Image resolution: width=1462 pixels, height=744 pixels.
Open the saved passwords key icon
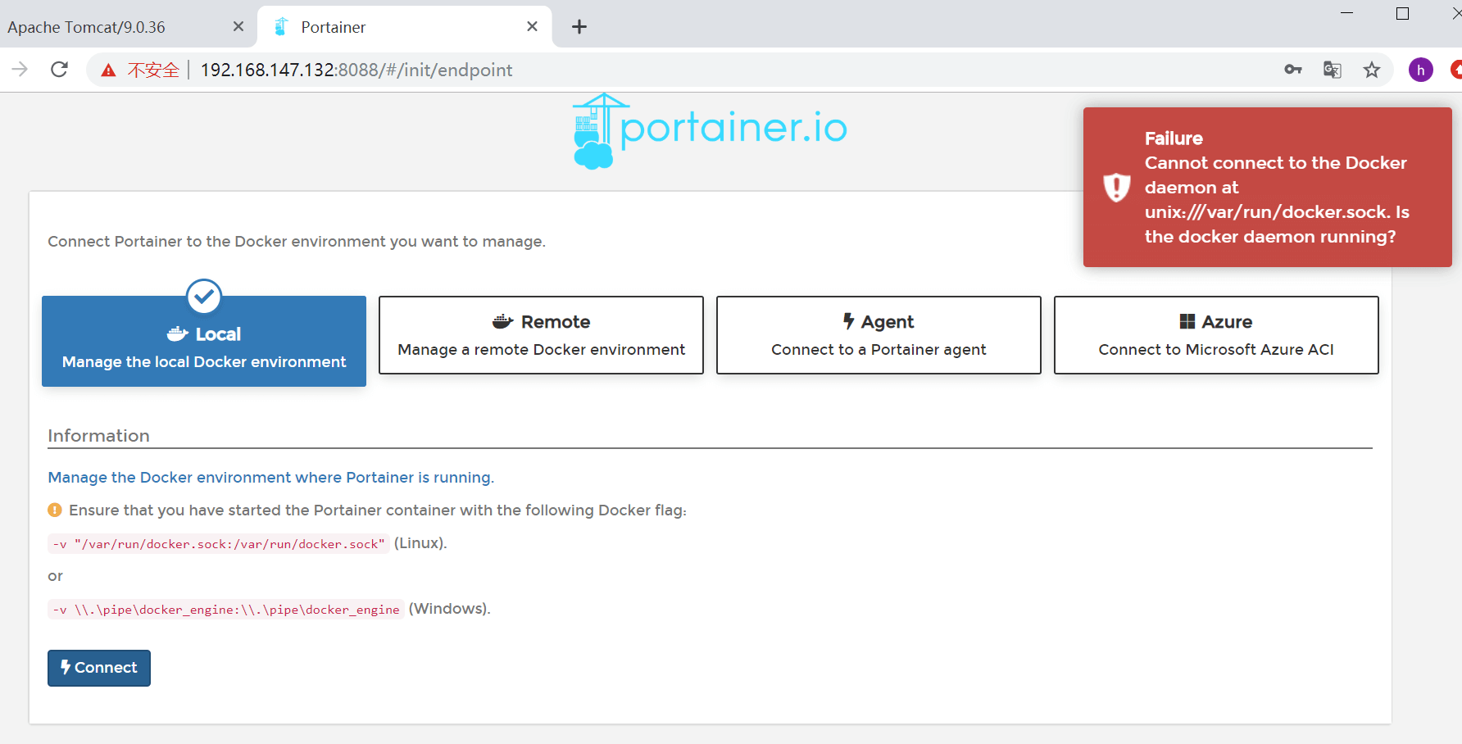pyautogui.click(x=1293, y=70)
